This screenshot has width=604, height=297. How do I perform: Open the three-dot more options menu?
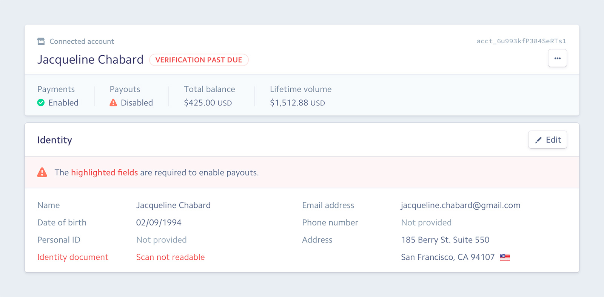pos(557,58)
